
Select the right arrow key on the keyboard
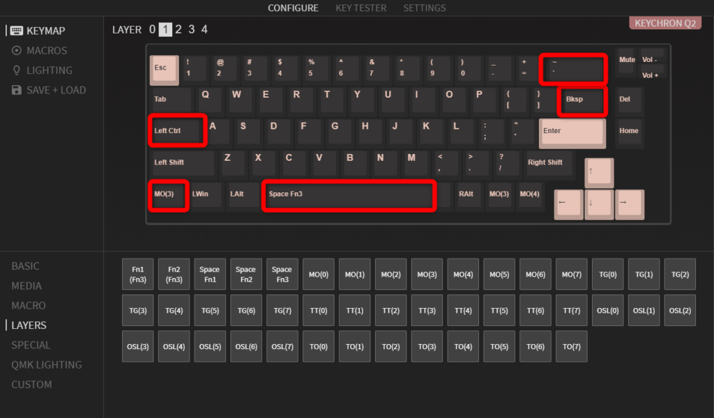coord(630,205)
